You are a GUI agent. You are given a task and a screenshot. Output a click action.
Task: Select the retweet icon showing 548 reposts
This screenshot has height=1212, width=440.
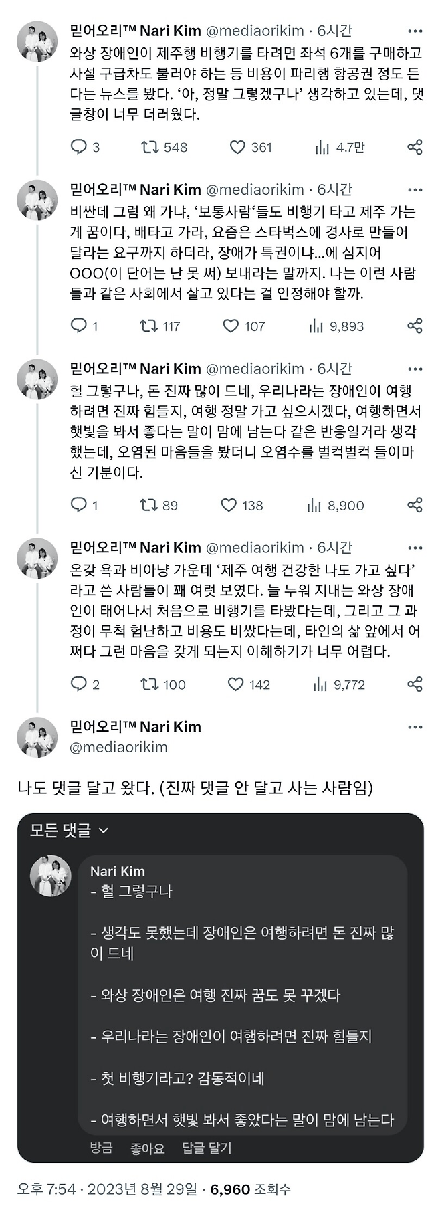pos(152,148)
